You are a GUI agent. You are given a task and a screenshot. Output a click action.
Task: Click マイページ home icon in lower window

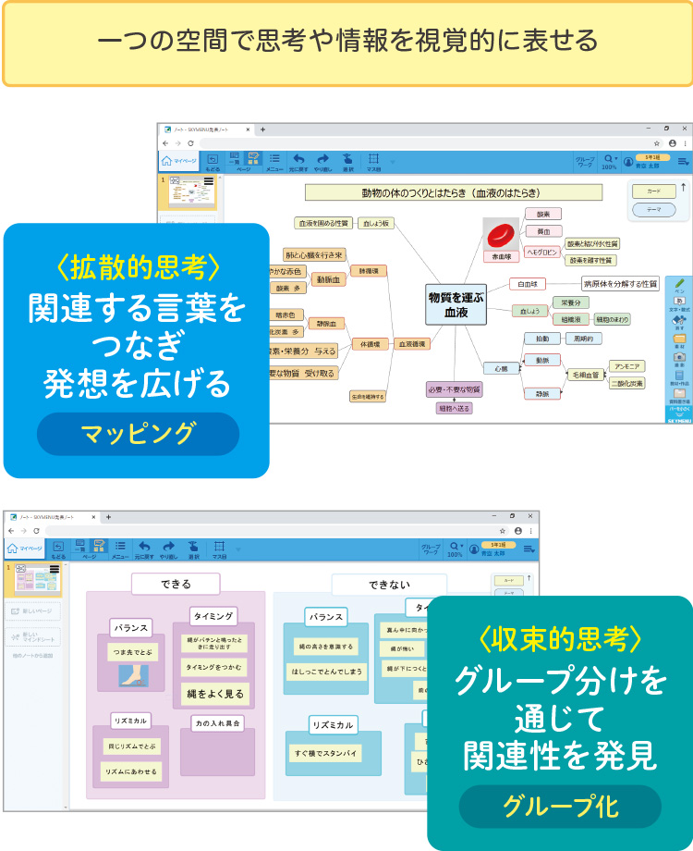[24, 549]
